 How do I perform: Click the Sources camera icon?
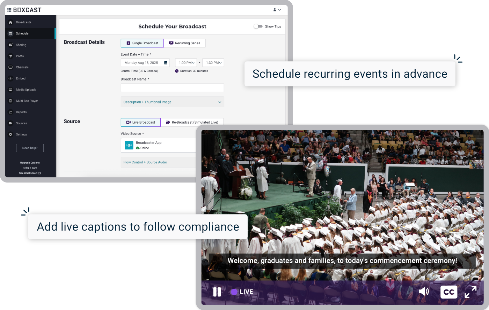pos(10,123)
